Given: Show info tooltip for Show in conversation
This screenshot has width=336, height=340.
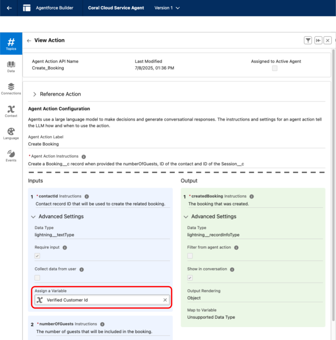Looking at the screenshot, I should (x=232, y=270).
